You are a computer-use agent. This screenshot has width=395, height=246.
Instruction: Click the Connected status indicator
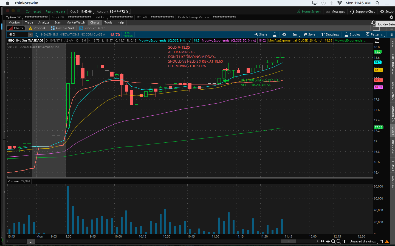point(33,11)
